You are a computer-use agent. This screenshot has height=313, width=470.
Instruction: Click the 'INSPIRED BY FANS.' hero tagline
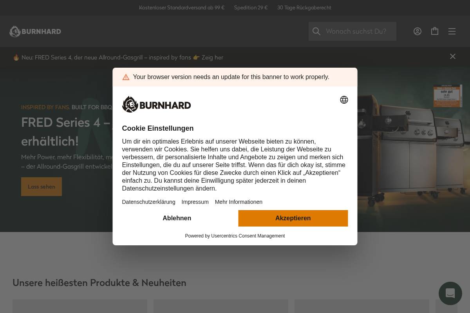(x=45, y=107)
